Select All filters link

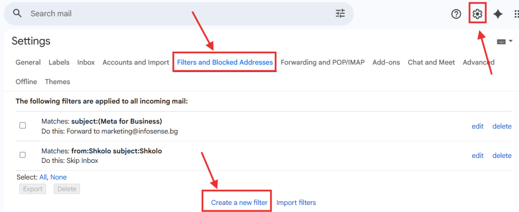click(x=43, y=177)
